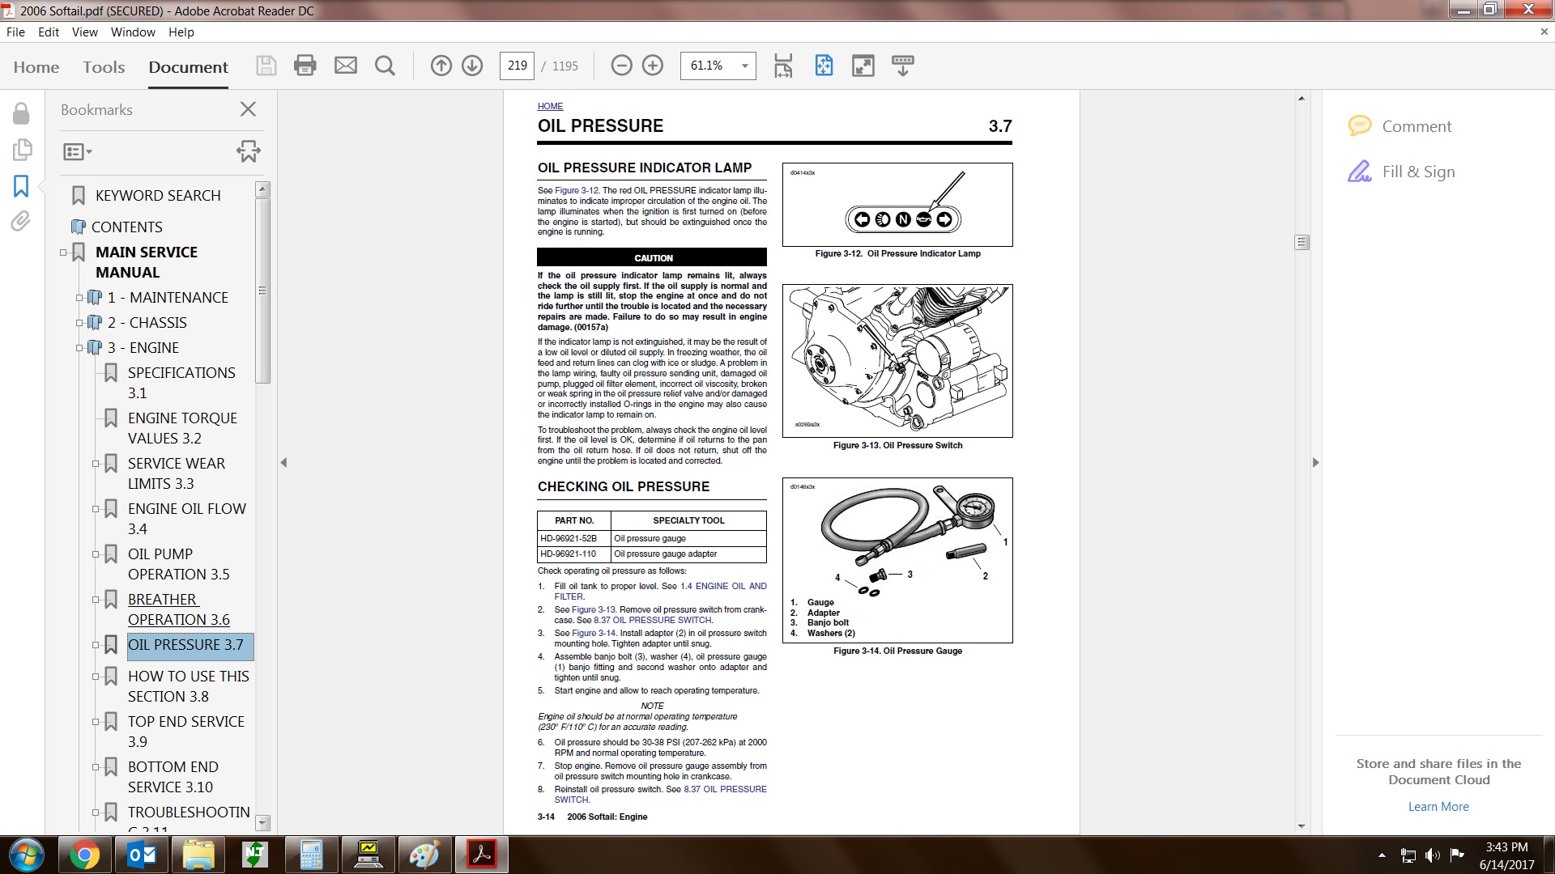Click the Zoom out minus icon
Screen dimensions: 1555x874
[621, 66]
